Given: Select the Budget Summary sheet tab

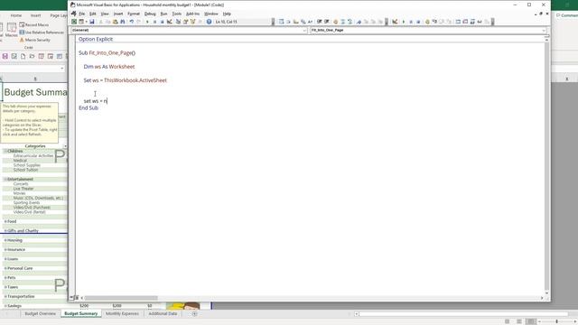Looking at the screenshot, I should click(80, 313).
